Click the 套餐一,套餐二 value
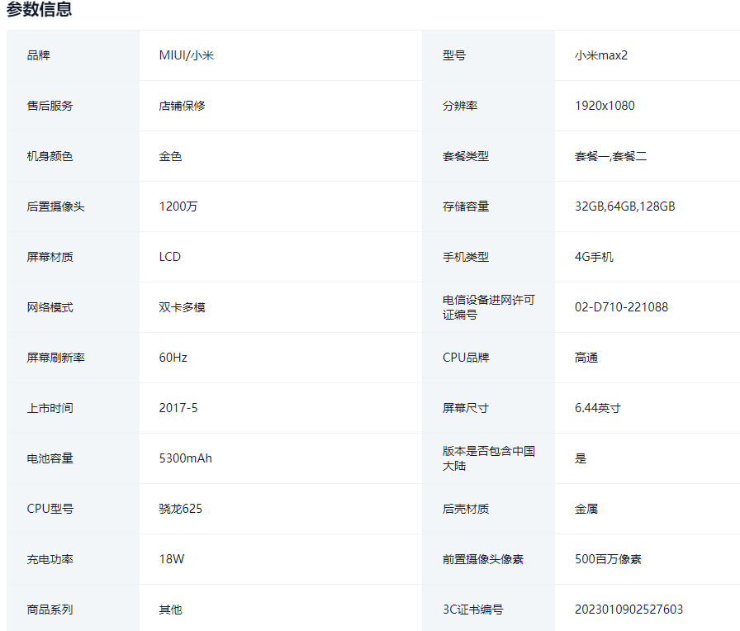Screen dimensions: 740x631 click(x=610, y=156)
